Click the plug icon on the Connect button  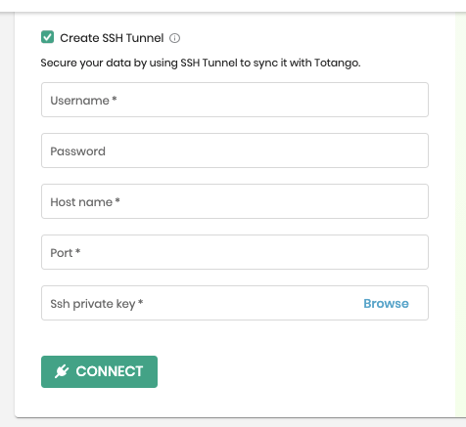tap(62, 371)
